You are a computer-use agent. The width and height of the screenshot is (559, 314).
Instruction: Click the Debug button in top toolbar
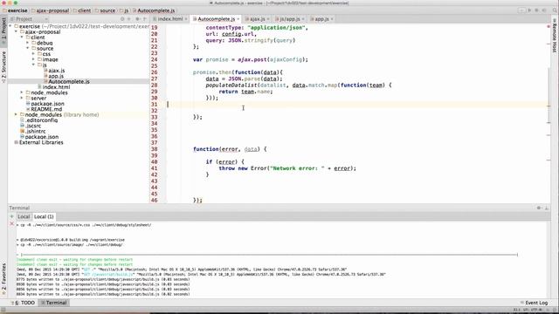[536, 10]
